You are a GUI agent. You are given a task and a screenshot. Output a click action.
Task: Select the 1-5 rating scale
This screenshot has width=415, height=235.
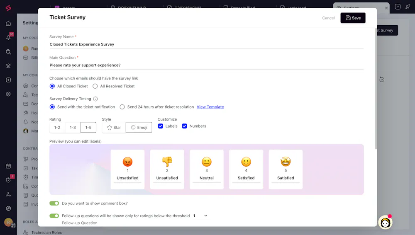(88, 127)
